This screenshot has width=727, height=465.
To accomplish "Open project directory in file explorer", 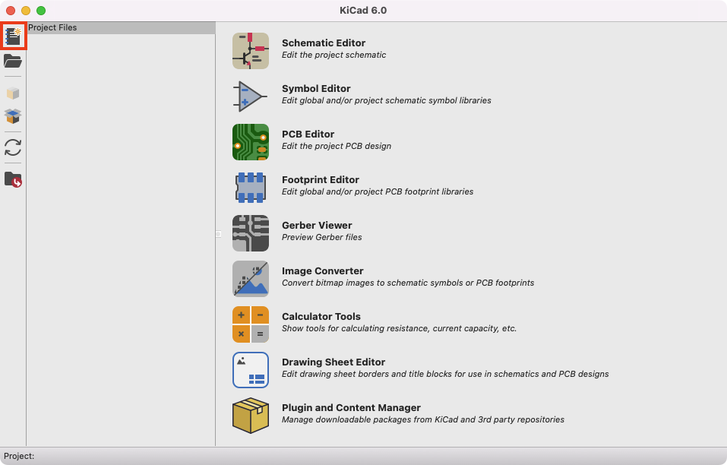I will coord(13,179).
